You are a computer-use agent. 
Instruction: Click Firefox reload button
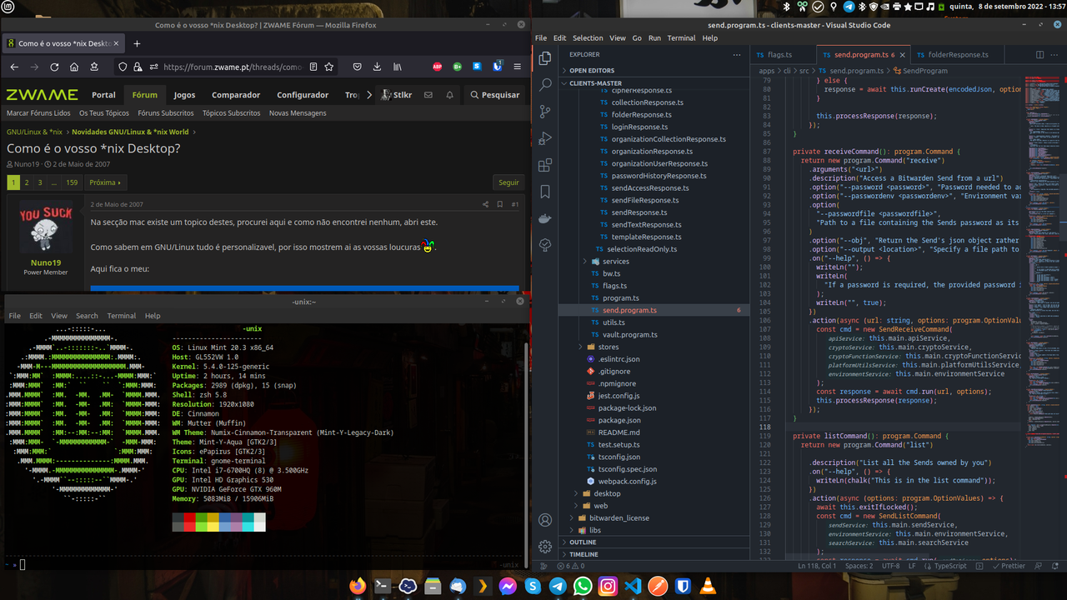click(x=54, y=67)
